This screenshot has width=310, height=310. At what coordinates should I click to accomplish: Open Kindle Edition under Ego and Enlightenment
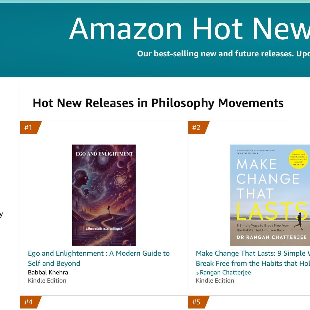coord(47,281)
